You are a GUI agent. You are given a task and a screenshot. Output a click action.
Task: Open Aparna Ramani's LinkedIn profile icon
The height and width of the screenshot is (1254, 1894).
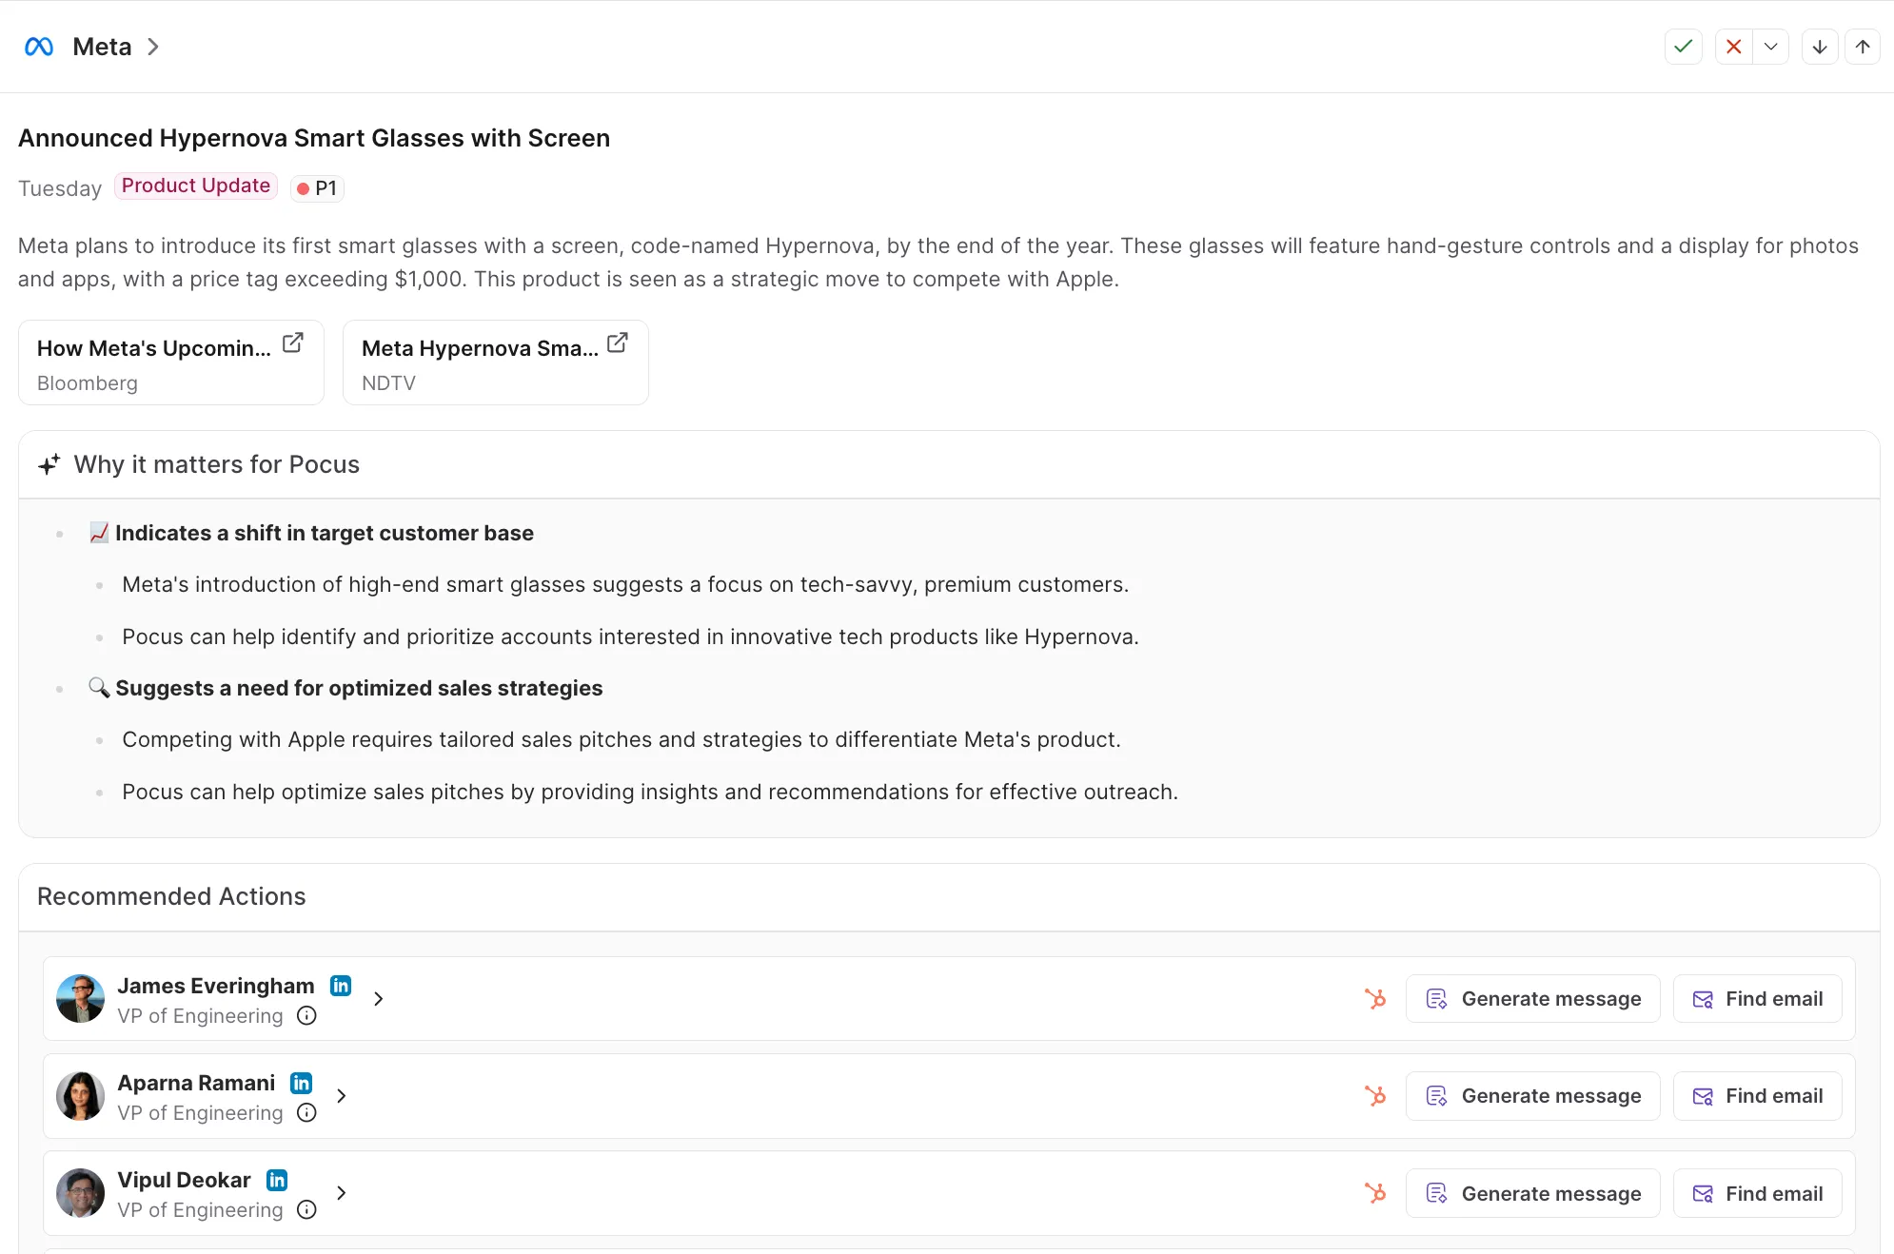click(301, 1083)
